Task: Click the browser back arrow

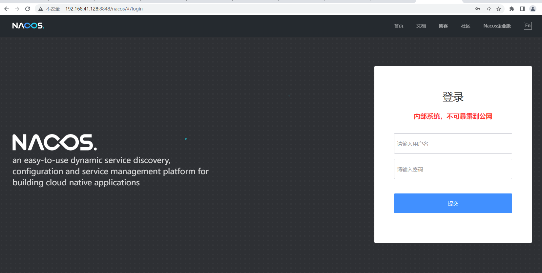Action: (x=7, y=9)
